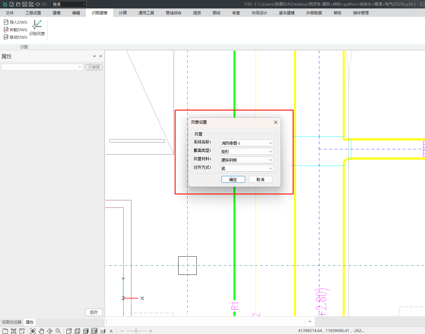The width and height of the screenshot is (425, 334).
Task: Open the 管线综合 ribbon tab
Action: [173, 13]
